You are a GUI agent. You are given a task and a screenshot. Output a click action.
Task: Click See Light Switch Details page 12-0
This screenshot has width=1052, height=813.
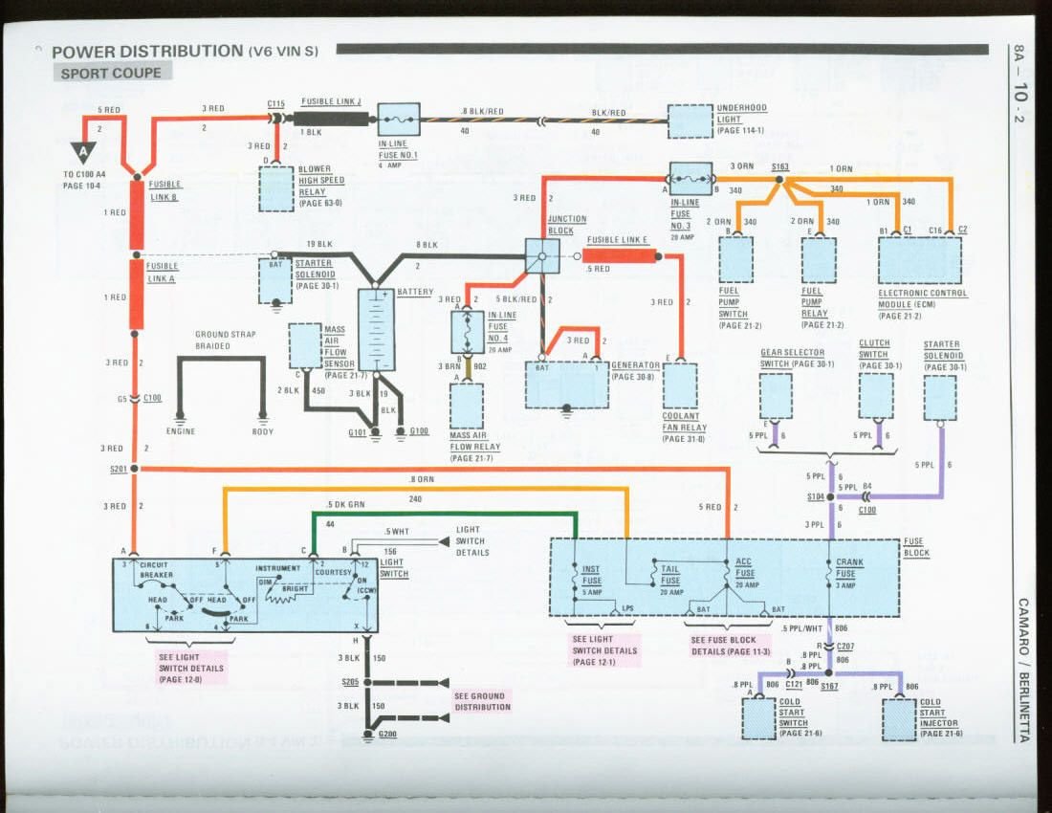[192, 667]
